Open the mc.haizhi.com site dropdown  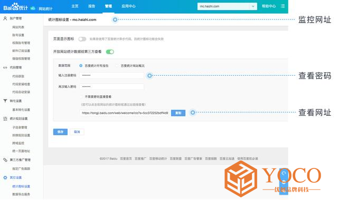pyautogui.click(x=227, y=6)
